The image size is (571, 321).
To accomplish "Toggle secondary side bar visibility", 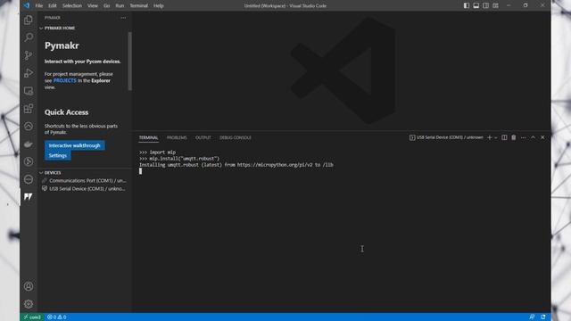I will pyautogui.click(x=485, y=5).
